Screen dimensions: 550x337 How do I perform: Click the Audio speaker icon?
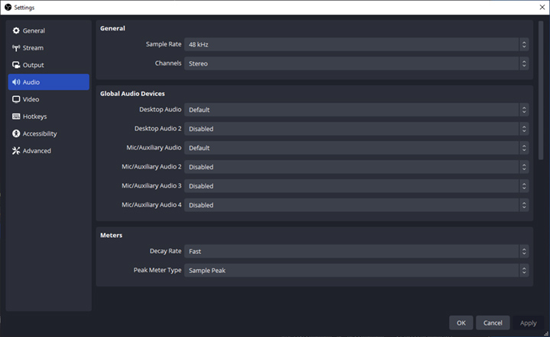coord(16,82)
